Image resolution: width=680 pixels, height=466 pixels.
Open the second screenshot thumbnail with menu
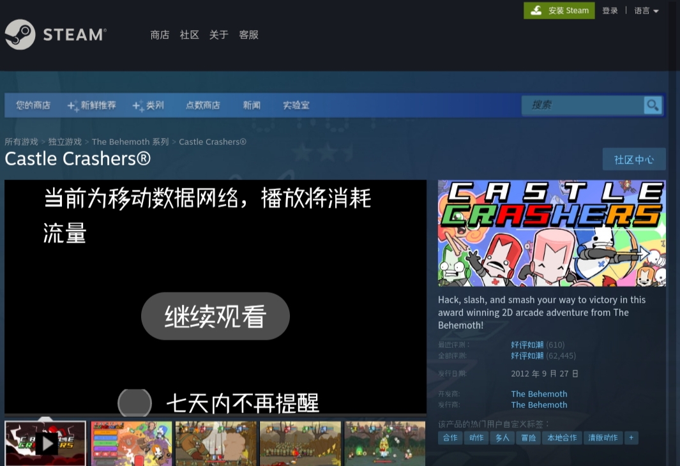pyautogui.click(x=132, y=443)
